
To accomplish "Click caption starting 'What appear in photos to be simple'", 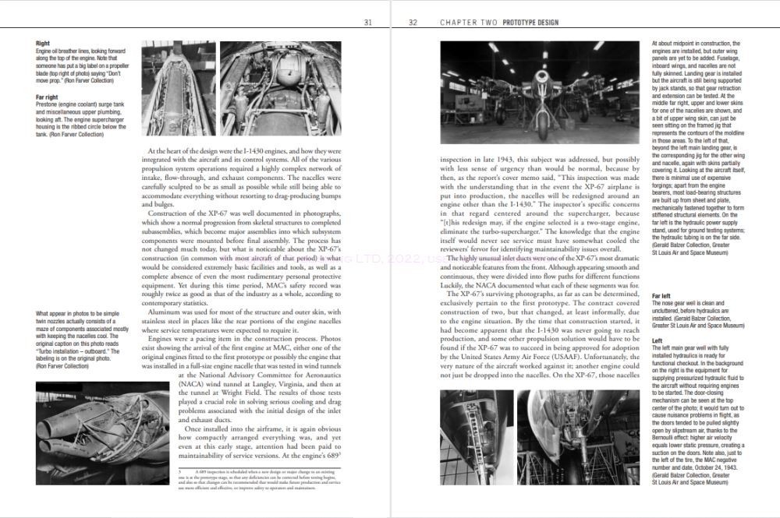I will click(x=83, y=340).
